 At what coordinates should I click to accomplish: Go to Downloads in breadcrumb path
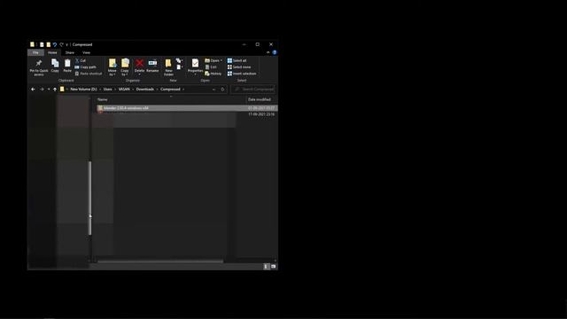point(145,89)
